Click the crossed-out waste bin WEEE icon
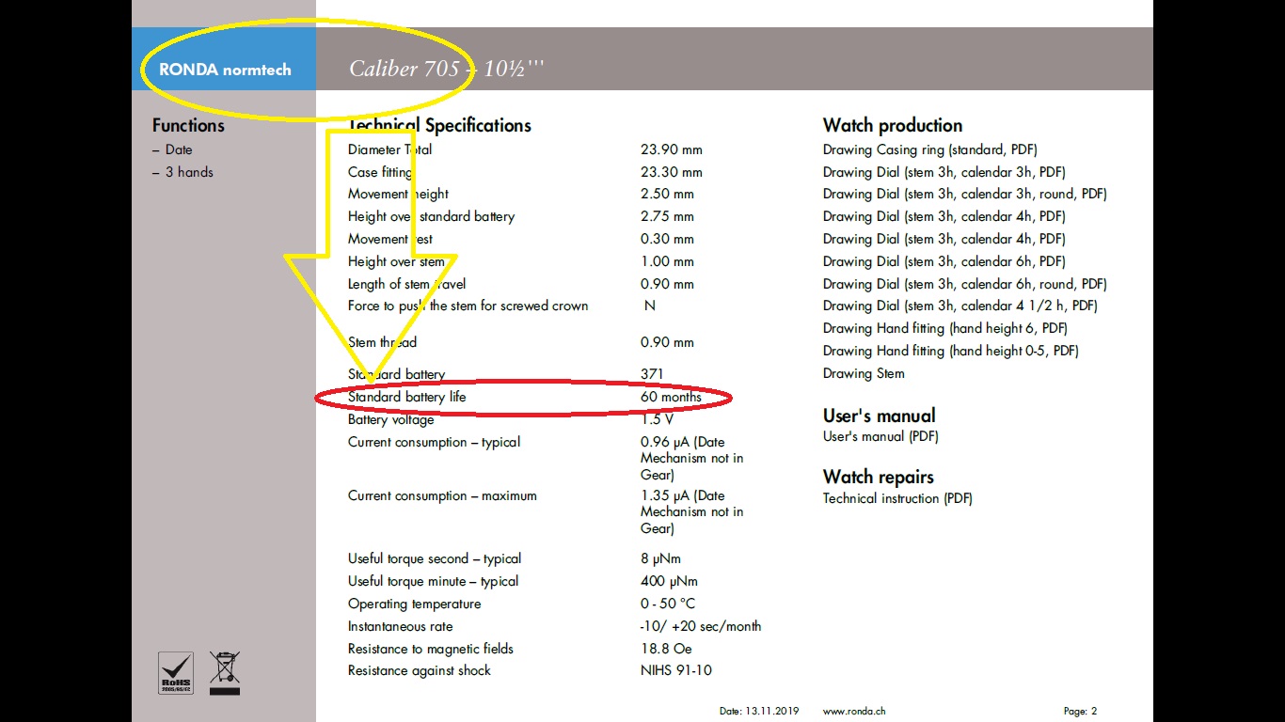Image resolution: width=1285 pixels, height=722 pixels. coord(224,673)
